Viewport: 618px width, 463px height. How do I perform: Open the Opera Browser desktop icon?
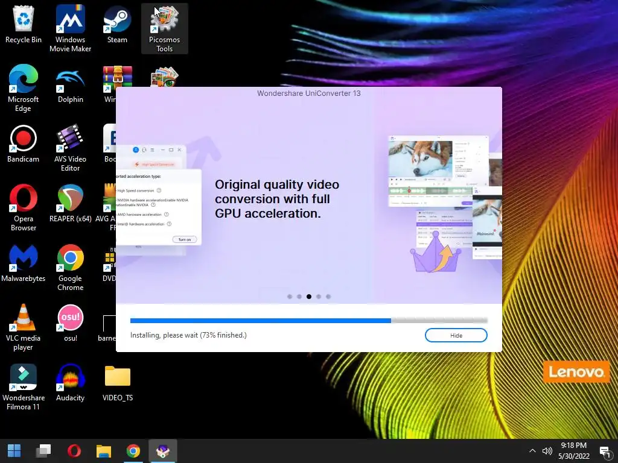24,208
